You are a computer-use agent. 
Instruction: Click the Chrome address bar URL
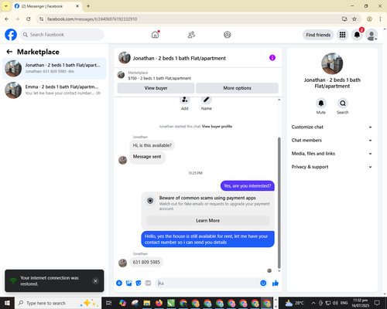click(x=92, y=19)
